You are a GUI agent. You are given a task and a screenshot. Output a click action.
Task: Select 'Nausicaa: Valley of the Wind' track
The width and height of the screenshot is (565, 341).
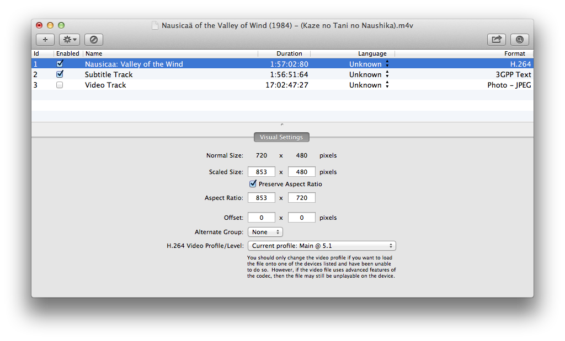(x=134, y=64)
